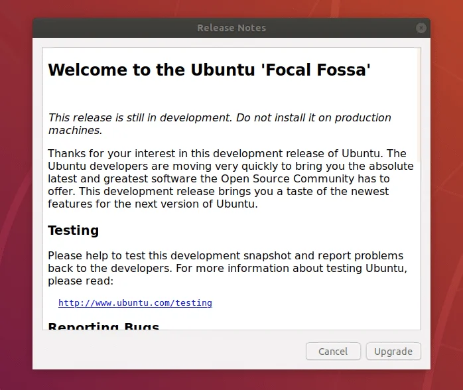Click the empty footer area left of Cancel
The width and height of the screenshot is (463, 390).
point(166,352)
